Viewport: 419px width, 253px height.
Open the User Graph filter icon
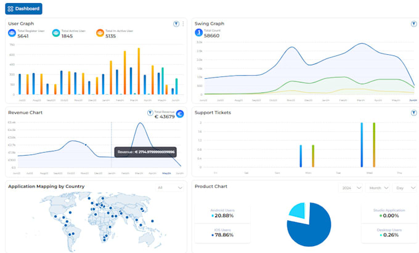coord(176,24)
